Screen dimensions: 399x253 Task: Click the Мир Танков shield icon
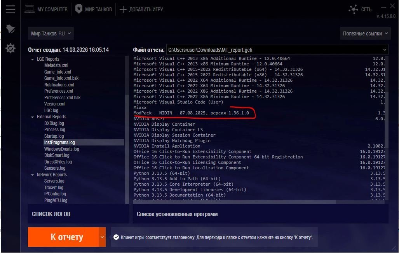click(79, 9)
